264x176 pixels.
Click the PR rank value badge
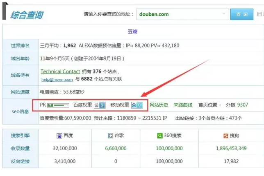point(50,105)
